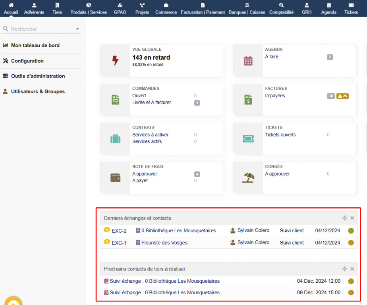Image resolution: width=367 pixels, height=305 pixels.
Task: Close the Prochains contacts de tiers box
Action: [x=352, y=269]
